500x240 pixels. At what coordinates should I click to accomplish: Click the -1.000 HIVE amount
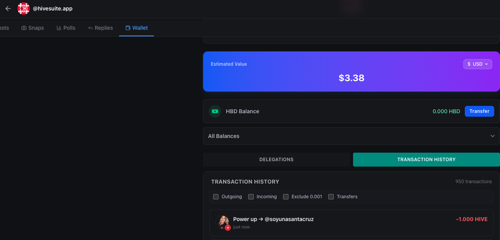pyautogui.click(x=472, y=219)
